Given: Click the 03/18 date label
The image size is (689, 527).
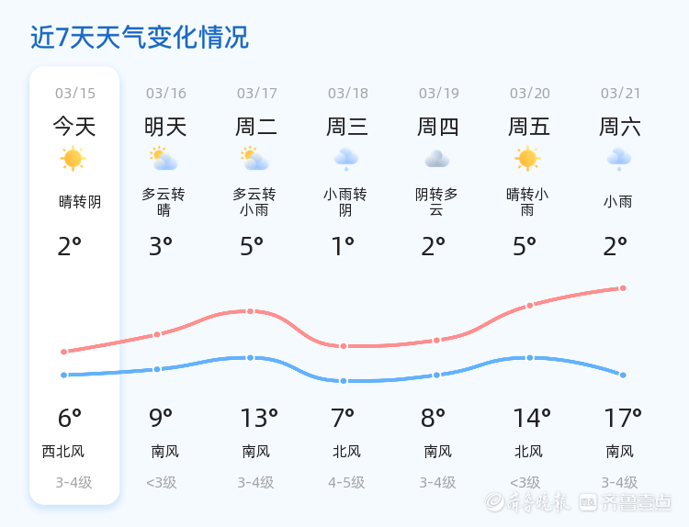Looking at the screenshot, I should (x=347, y=93).
